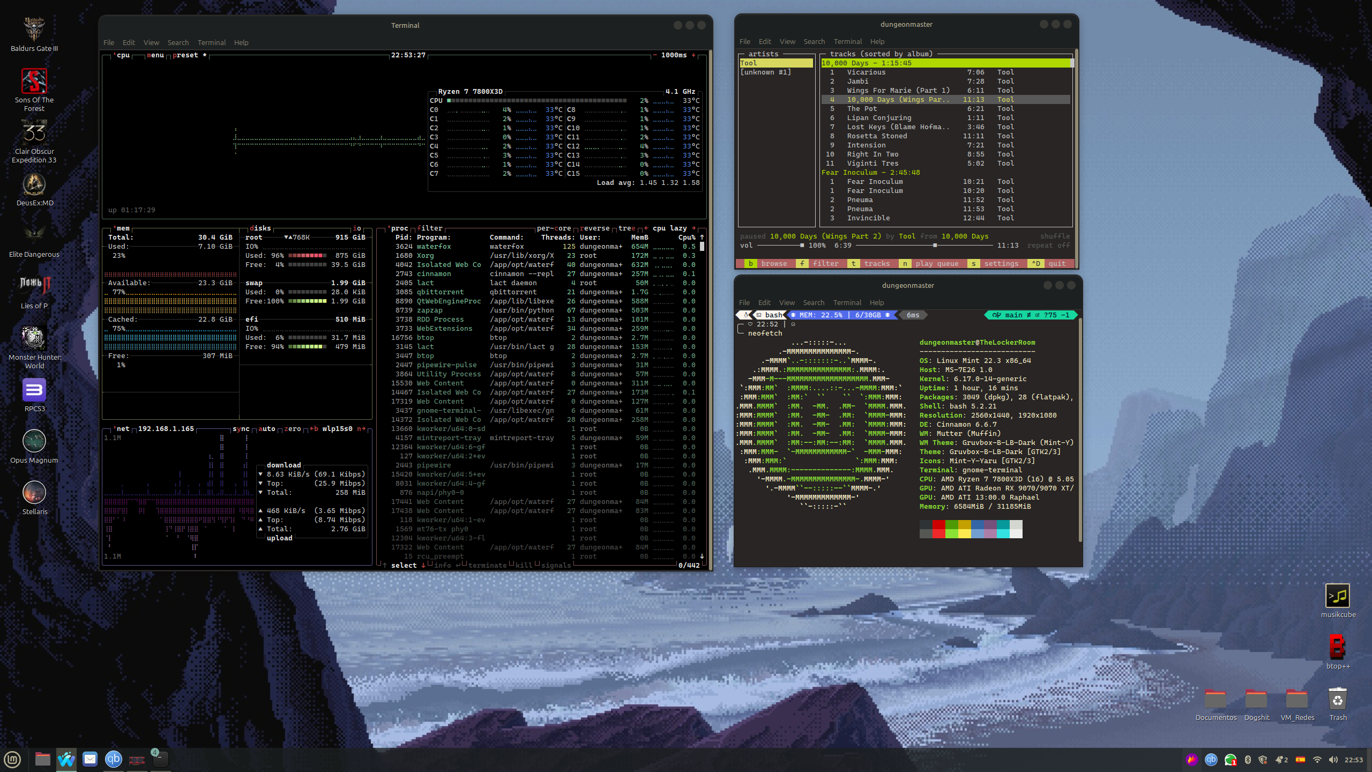Open the Trash desktop icon
Viewport: 1372px width, 772px height.
(1338, 700)
